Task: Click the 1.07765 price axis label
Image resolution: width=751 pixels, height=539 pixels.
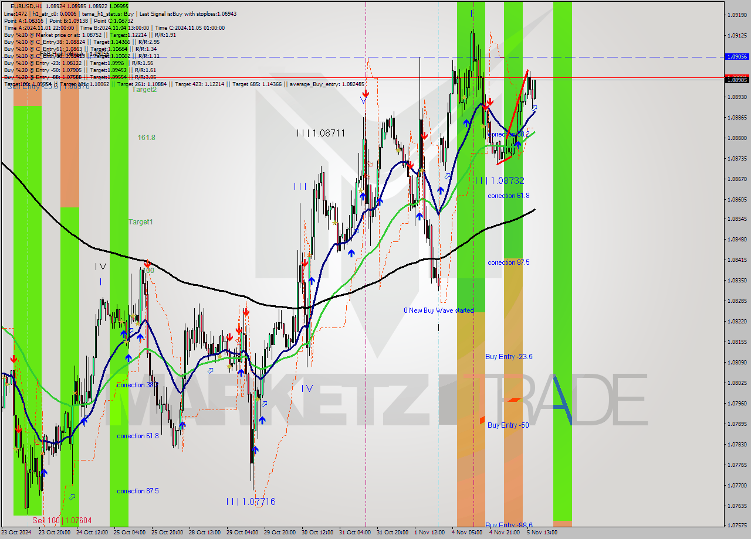Action: coord(737,465)
